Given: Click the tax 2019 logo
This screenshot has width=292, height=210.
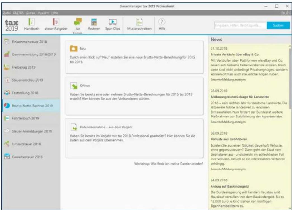Looking at the screenshot, I should point(11,25).
